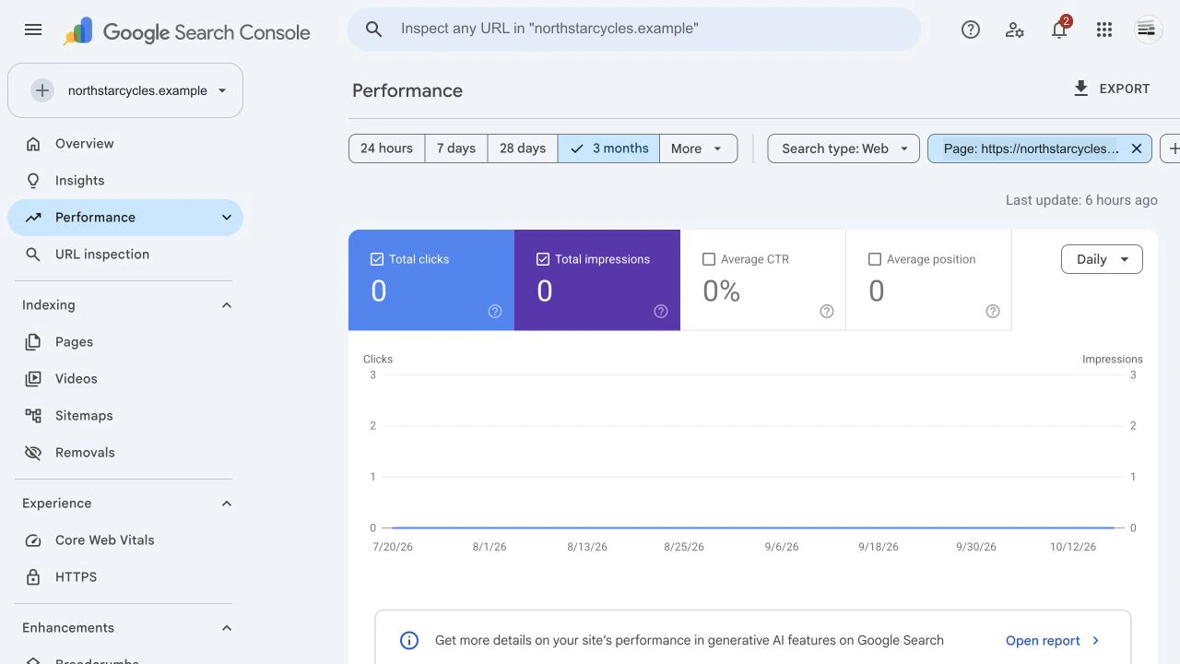Click help icon in Total clicks card
This screenshot has width=1180, height=664.
(495, 312)
